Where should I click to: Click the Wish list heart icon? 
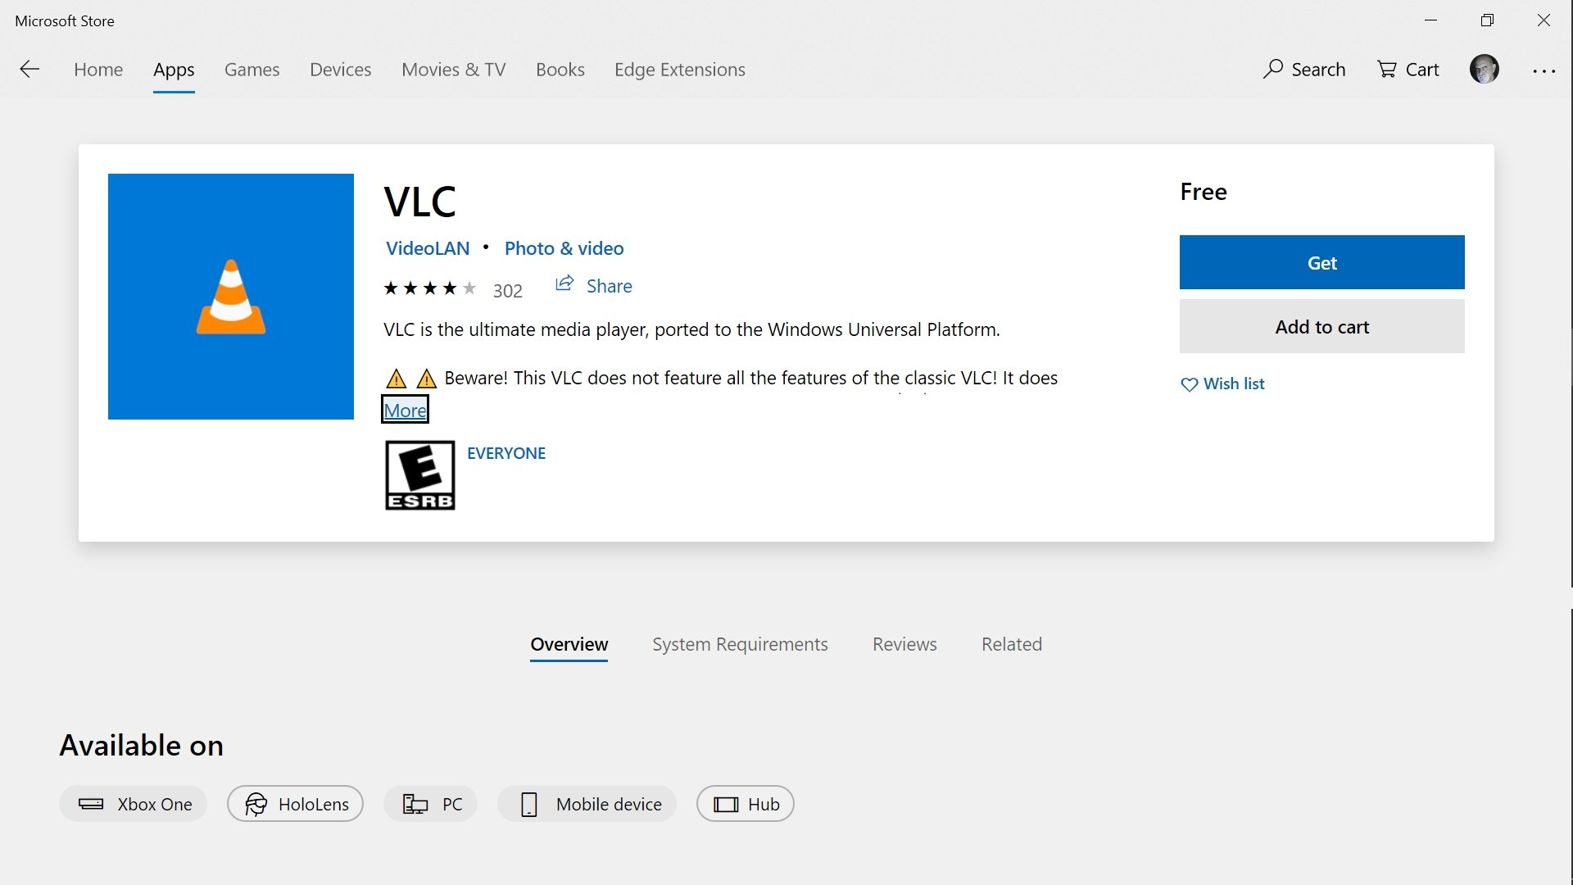pyautogui.click(x=1189, y=384)
